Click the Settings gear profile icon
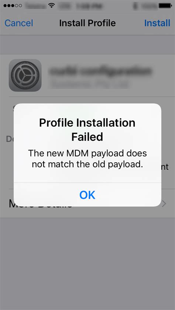The width and height of the screenshot is (175, 310). [x=25, y=75]
